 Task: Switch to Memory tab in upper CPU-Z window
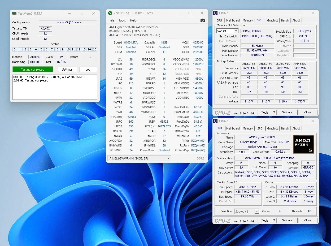point(248,20)
